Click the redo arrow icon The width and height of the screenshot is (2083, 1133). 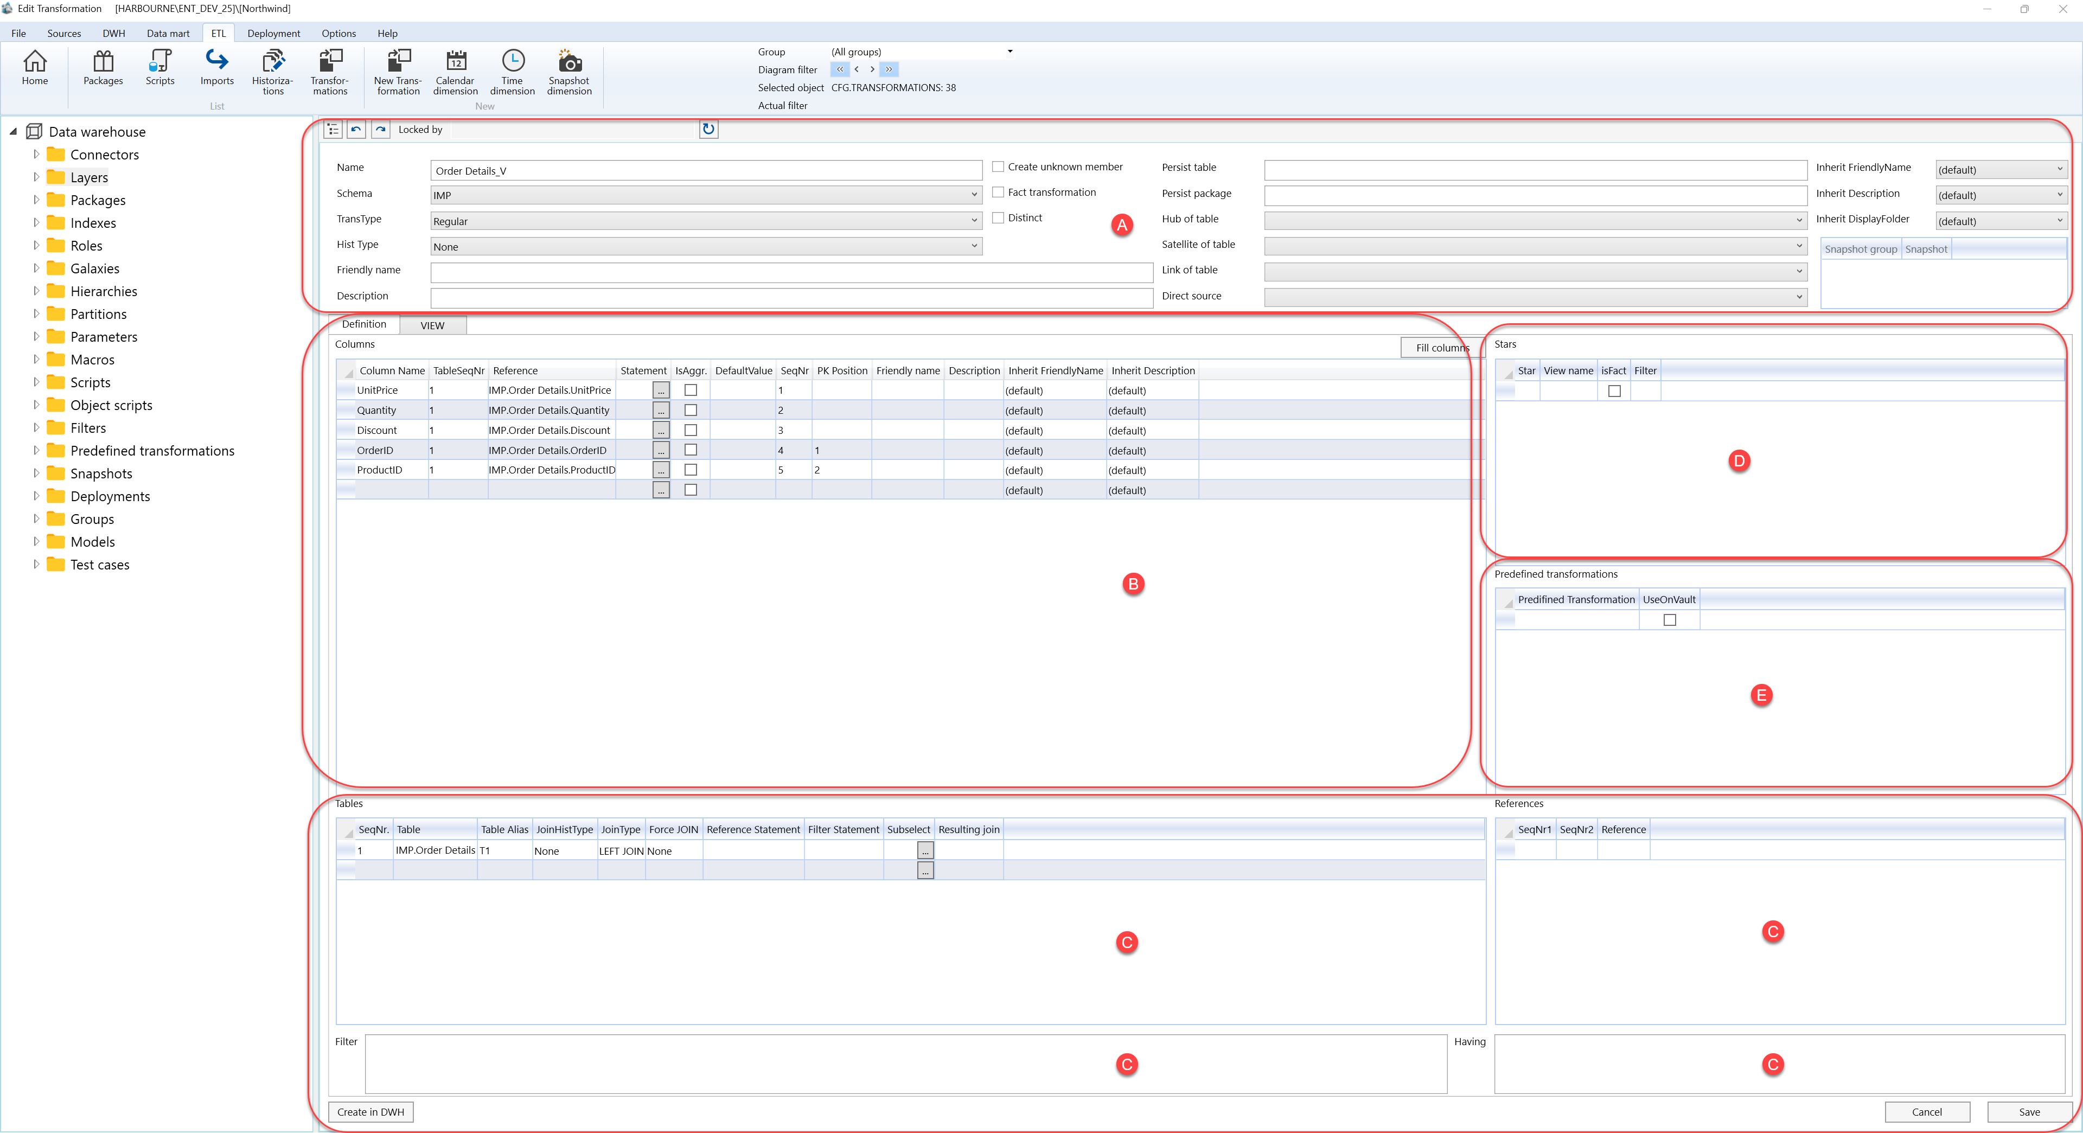380,130
